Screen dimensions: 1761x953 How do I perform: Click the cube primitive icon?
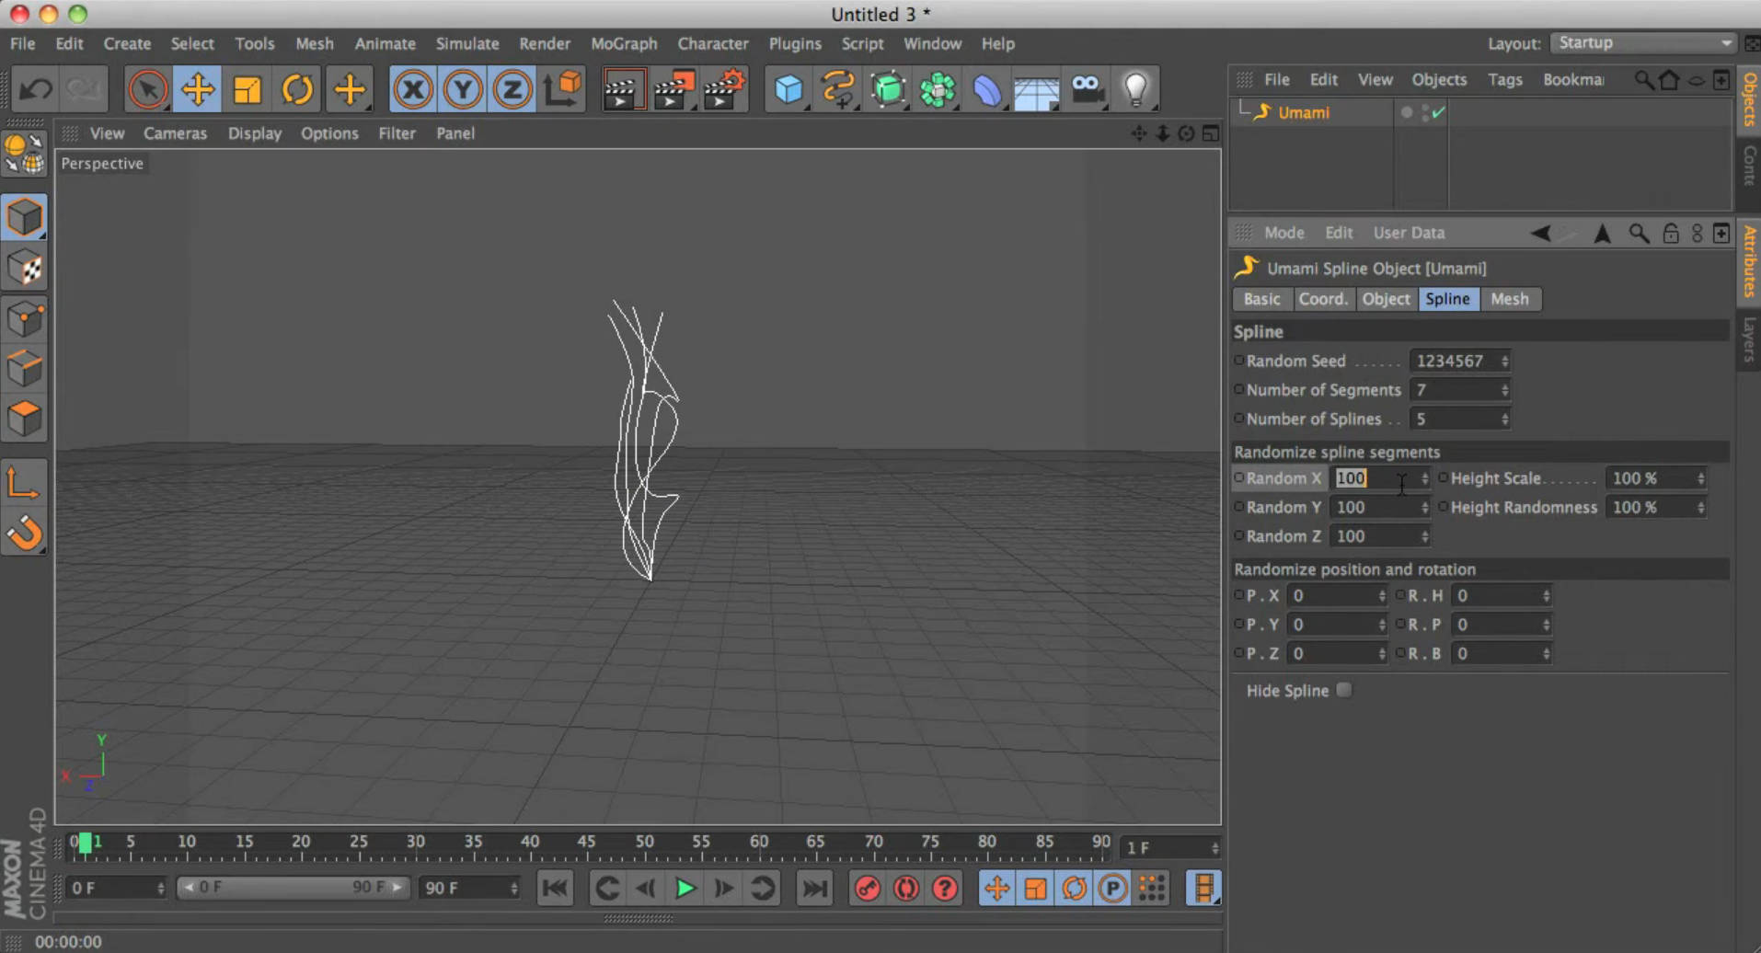(x=788, y=88)
